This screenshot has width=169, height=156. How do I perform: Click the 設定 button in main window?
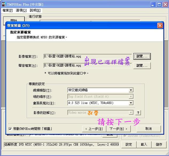129,145
